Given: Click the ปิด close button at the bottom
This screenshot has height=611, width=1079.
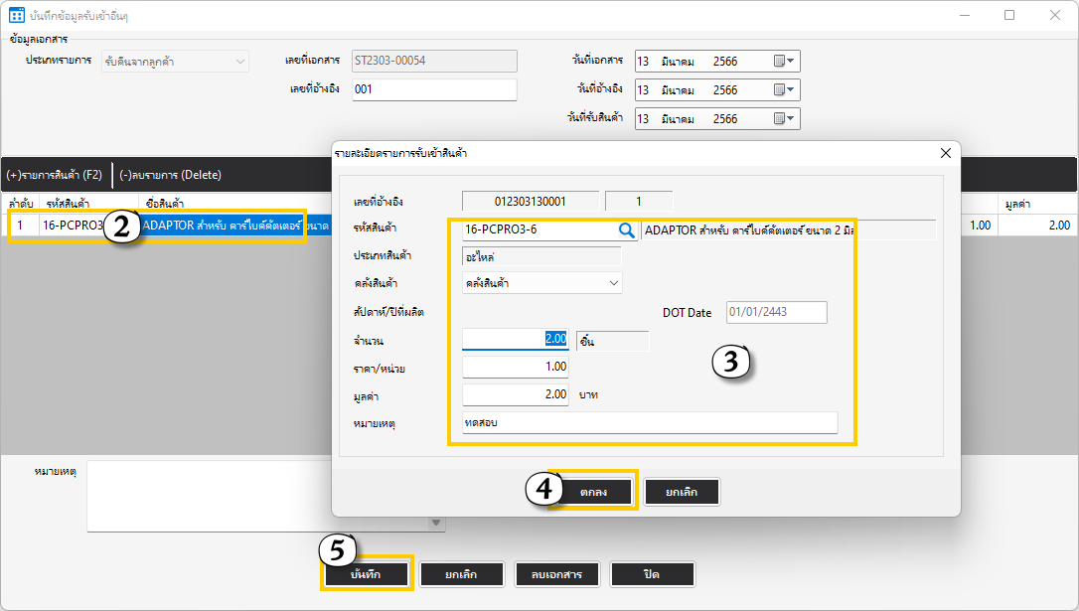Looking at the screenshot, I should click(652, 574).
